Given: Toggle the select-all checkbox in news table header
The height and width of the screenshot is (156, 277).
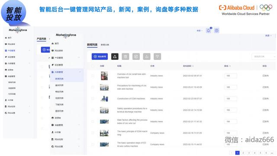Looking at the screenshot, I should click(93, 66).
